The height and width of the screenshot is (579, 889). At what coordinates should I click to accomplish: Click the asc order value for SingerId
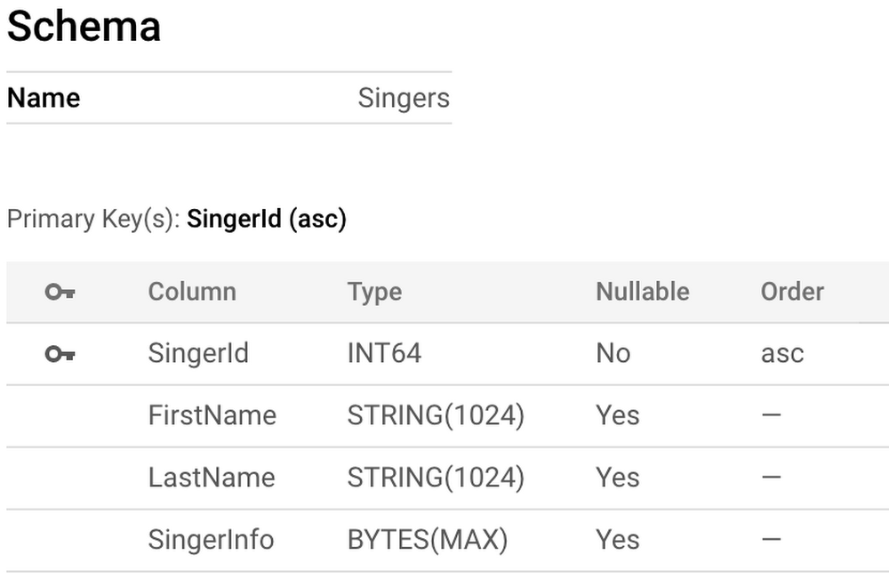click(782, 354)
